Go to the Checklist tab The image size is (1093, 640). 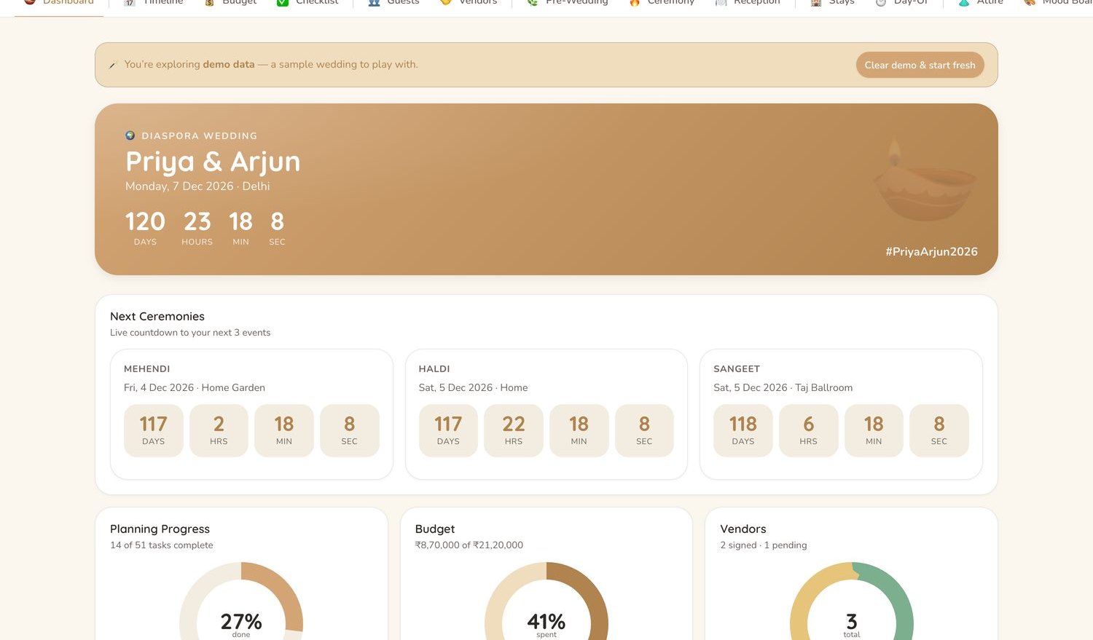308,3
